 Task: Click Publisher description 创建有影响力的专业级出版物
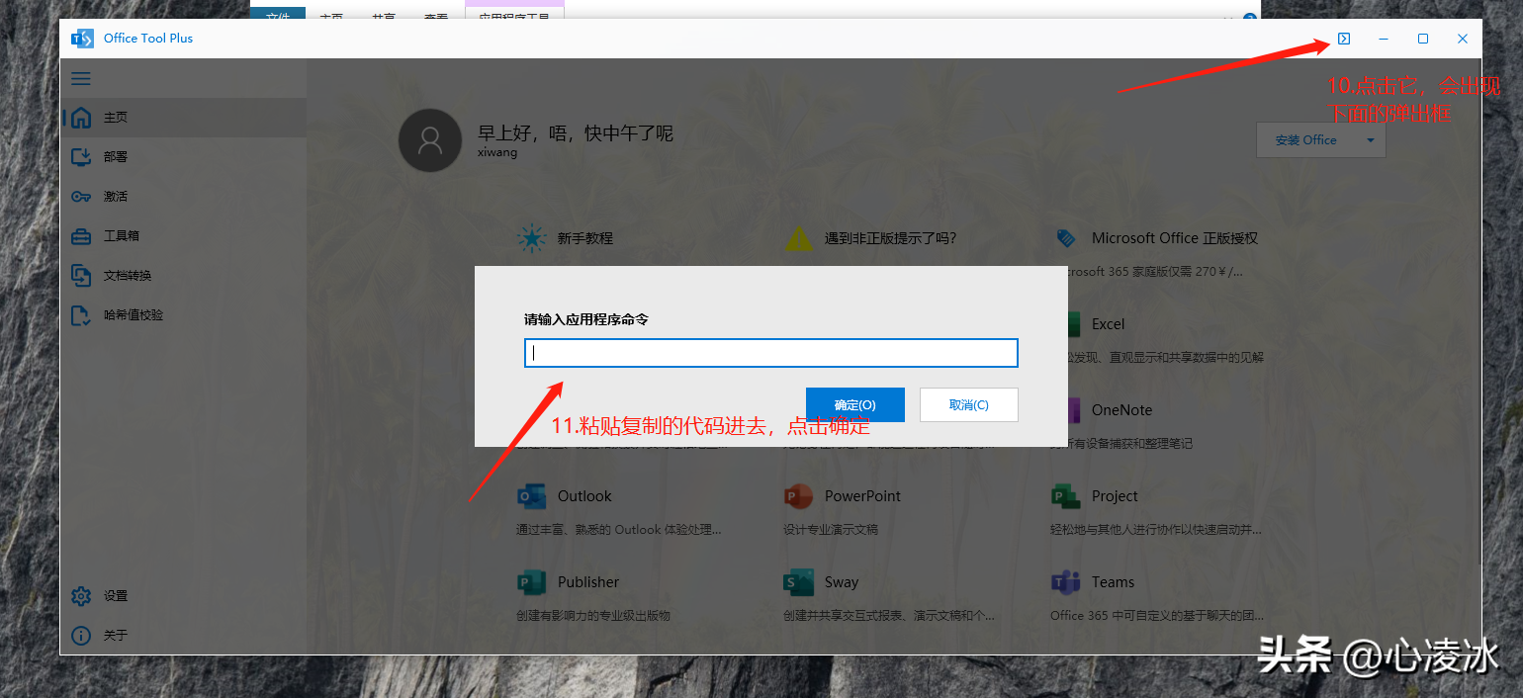pos(593,616)
